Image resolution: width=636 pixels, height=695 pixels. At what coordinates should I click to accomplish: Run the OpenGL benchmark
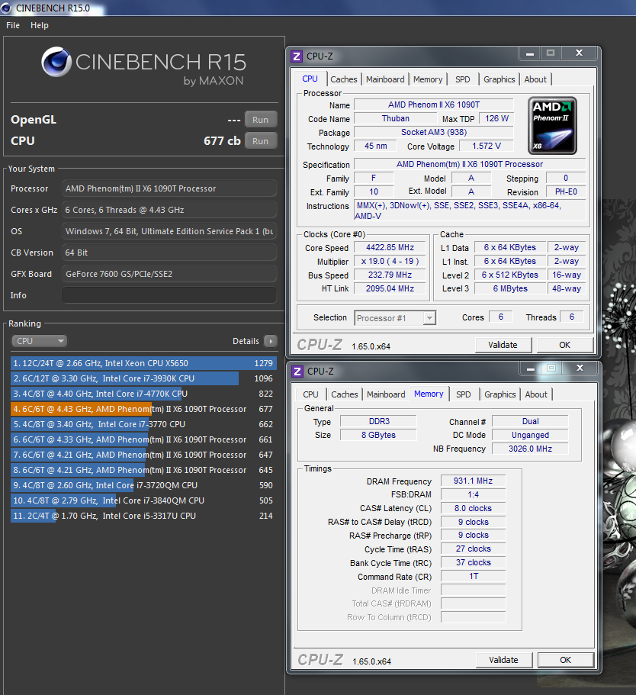[260, 120]
